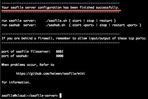This screenshot has height=99, width=148.
Task: Click 'When problems occur, Refer to' text
Action: click(28, 65)
